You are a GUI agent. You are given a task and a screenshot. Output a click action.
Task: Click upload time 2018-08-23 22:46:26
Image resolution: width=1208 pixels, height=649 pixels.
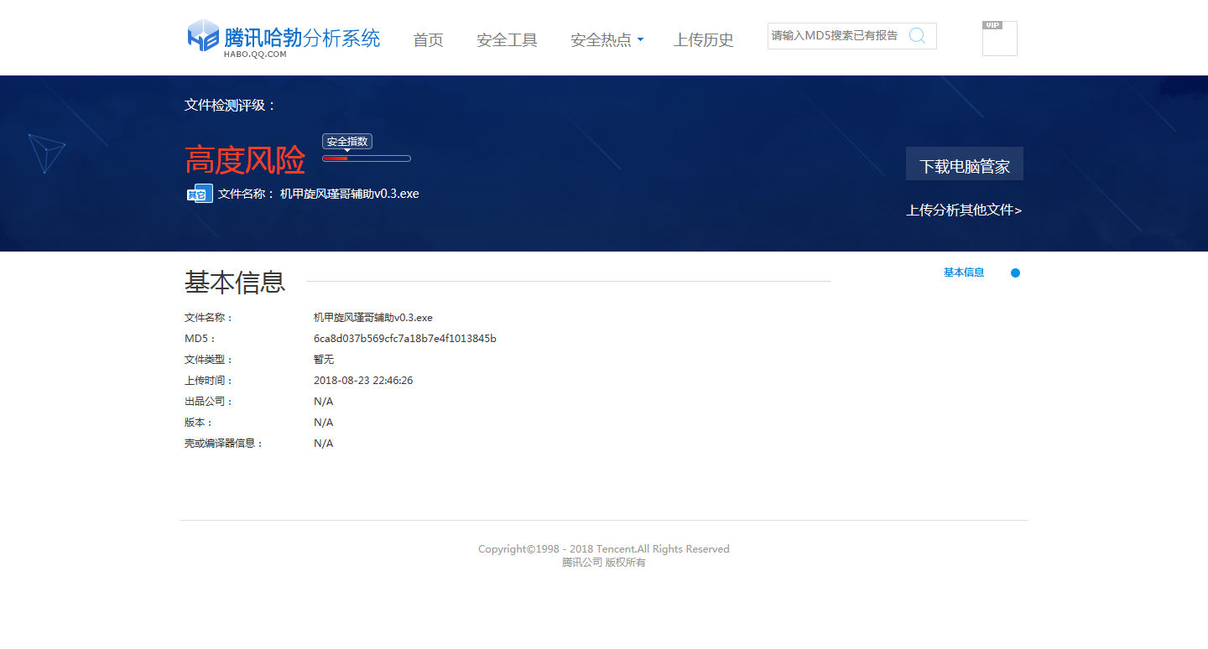pyautogui.click(x=363, y=381)
